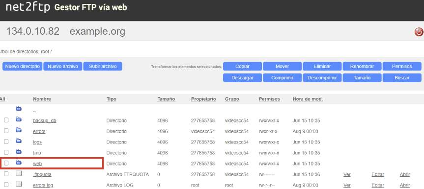Click the net2ftp logo text
The width and height of the screenshot is (424, 189).
coord(28,7)
